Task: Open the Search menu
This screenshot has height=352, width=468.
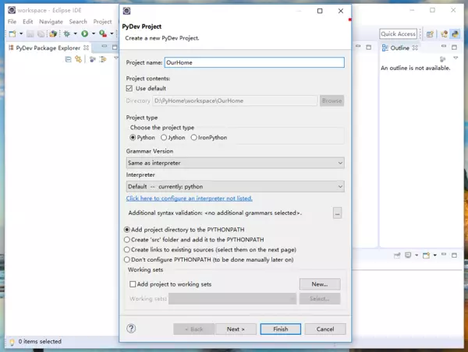Action: pyautogui.click(x=78, y=22)
